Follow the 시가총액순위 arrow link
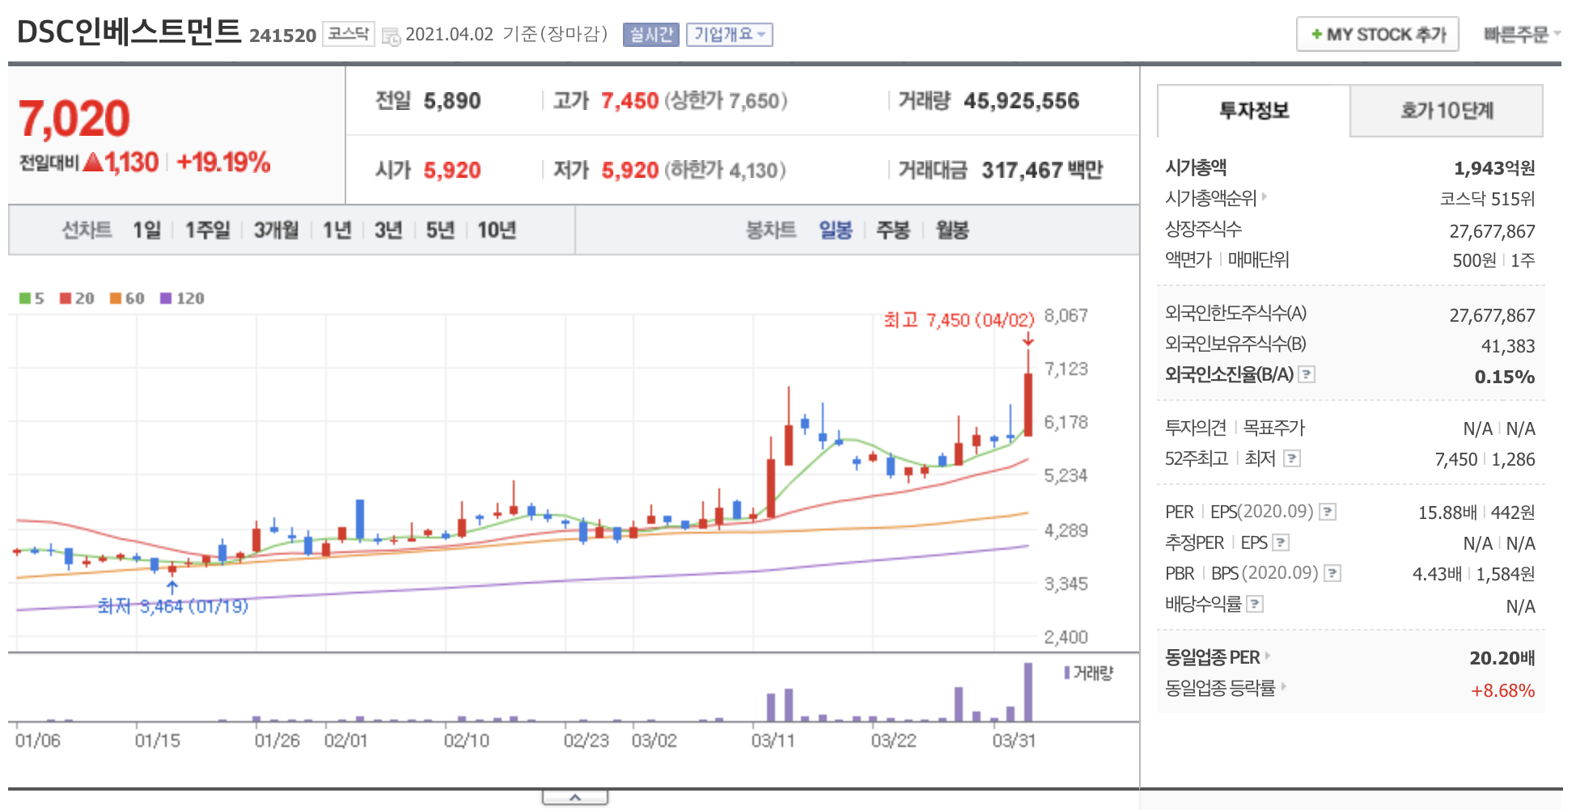Screen dimensions: 1576x810 (1216, 198)
